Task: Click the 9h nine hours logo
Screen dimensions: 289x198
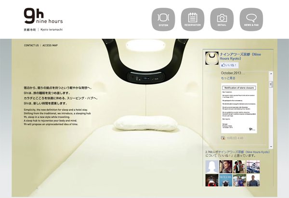Action: (x=43, y=16)
